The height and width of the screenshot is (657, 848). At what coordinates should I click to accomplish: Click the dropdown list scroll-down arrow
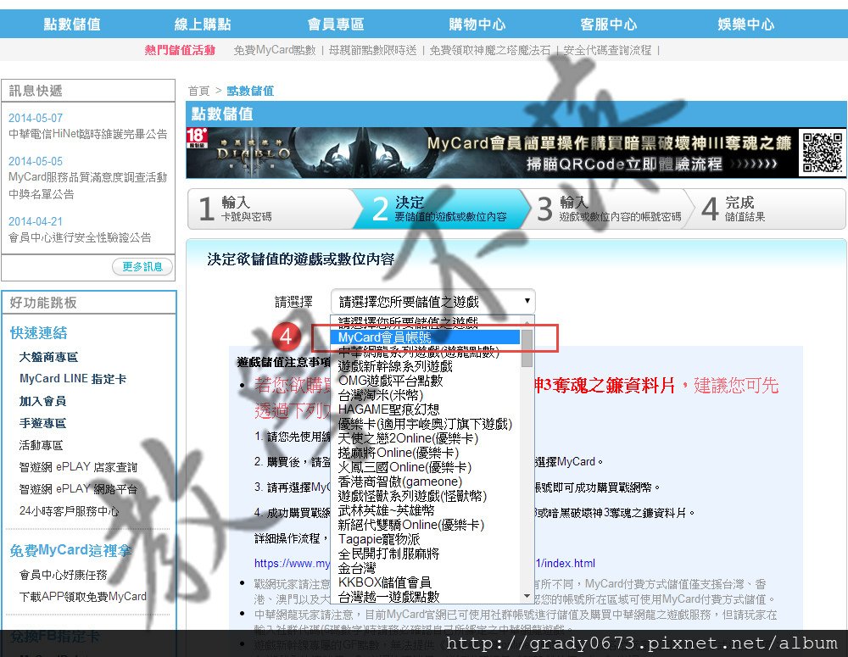point(527,597)
